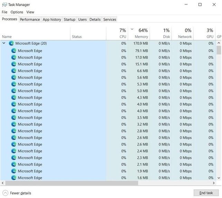The image size is (222, 198).
Task: Sort by the Name column header
Action: tap(35, 34)
